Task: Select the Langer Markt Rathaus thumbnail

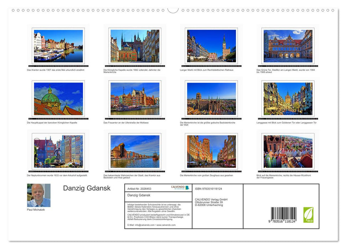Action: click(x=211, y=46)
